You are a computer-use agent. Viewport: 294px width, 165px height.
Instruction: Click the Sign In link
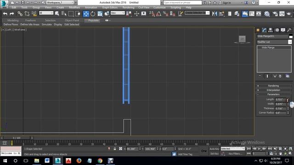pyautogui.click(x=226, y=3)
